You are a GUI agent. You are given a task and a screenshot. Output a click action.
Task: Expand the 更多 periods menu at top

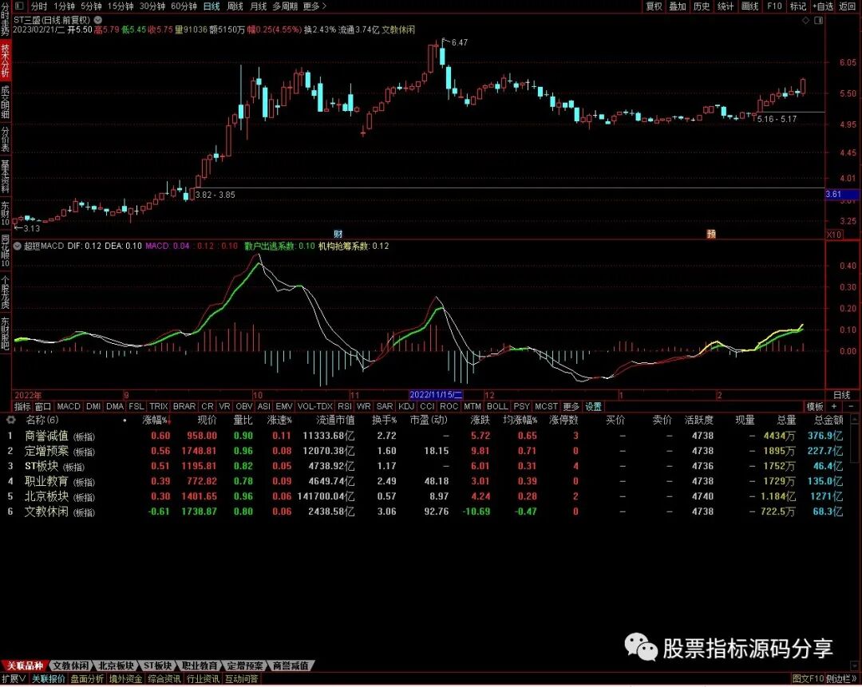pyautogui.click(x=314, y=6)
